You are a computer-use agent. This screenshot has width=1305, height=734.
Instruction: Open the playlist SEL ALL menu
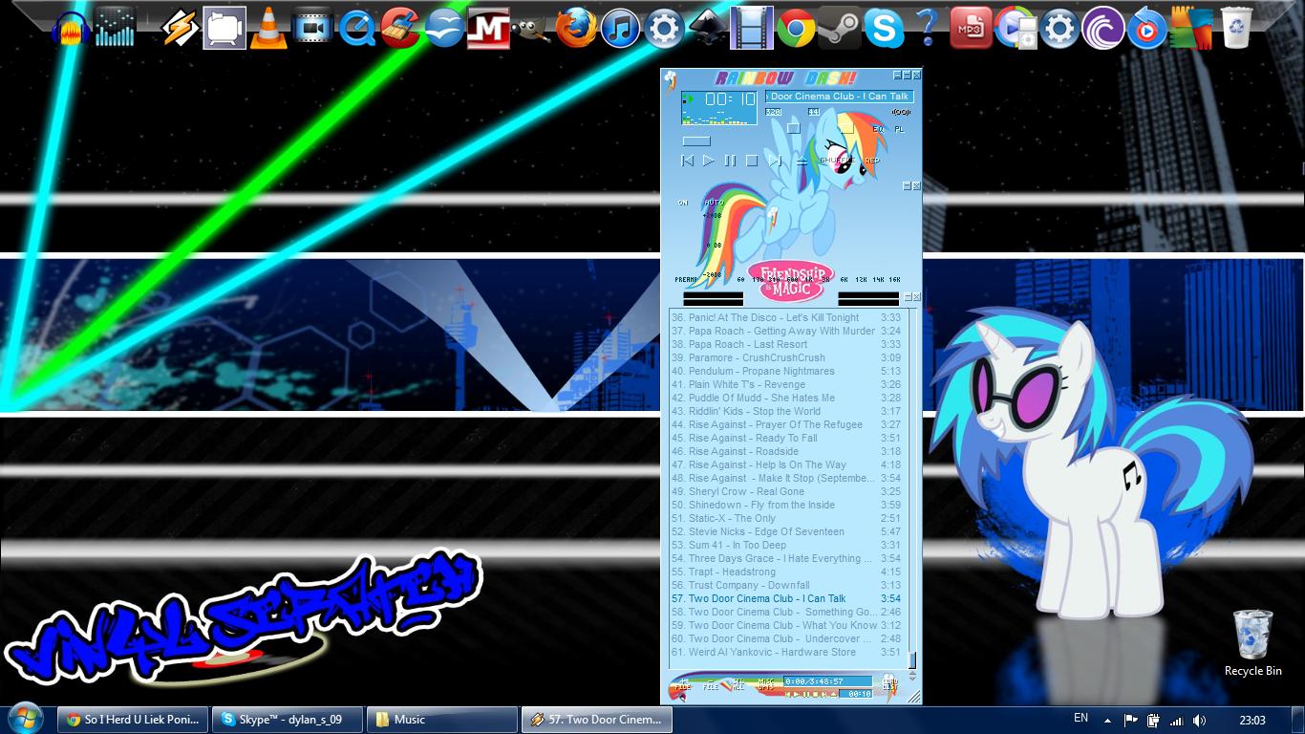[738, 684]
